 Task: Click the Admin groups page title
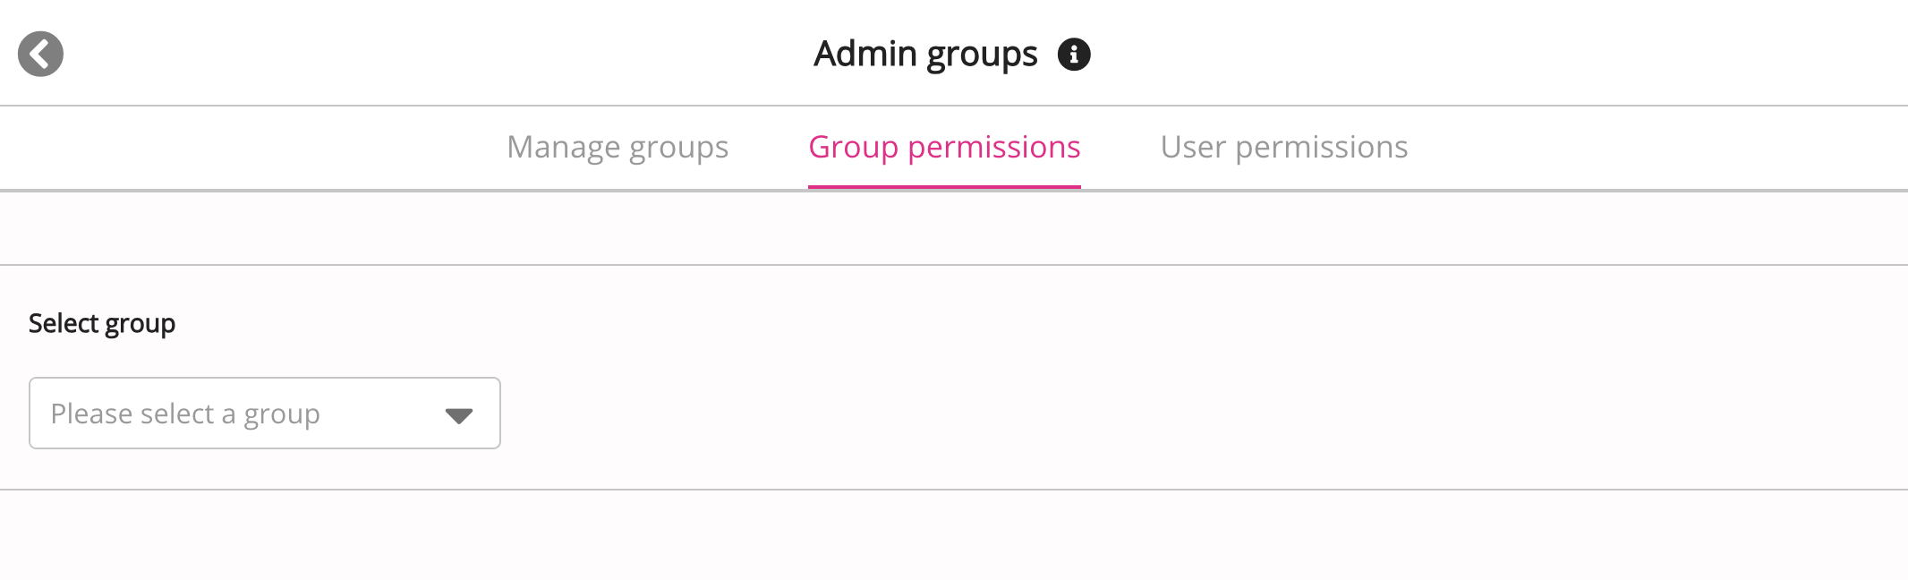click(x=926, y=54)
